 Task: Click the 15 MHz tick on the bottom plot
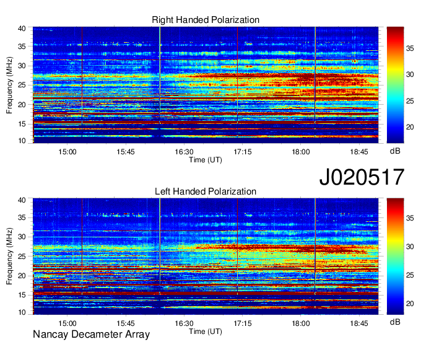[22, 296]
